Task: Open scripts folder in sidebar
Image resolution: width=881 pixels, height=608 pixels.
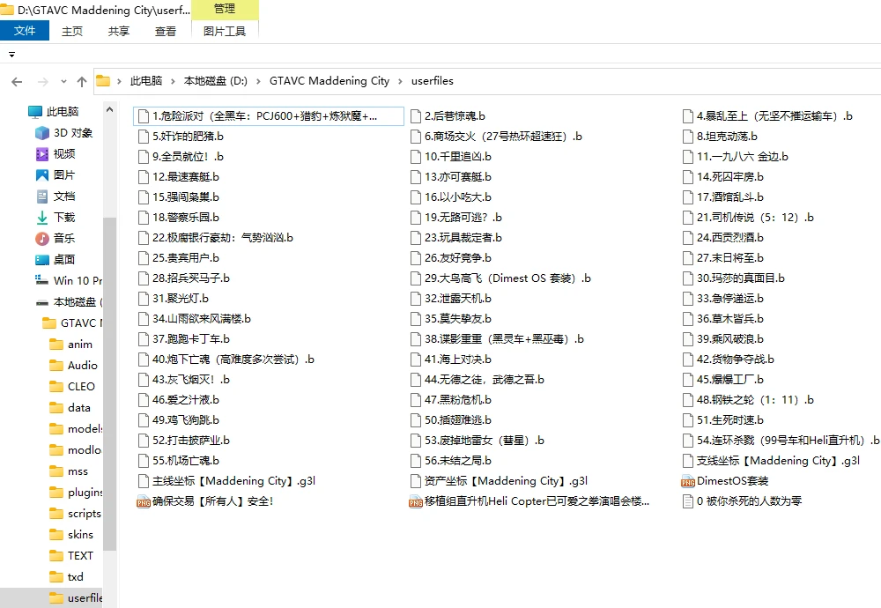Action: 75,513
